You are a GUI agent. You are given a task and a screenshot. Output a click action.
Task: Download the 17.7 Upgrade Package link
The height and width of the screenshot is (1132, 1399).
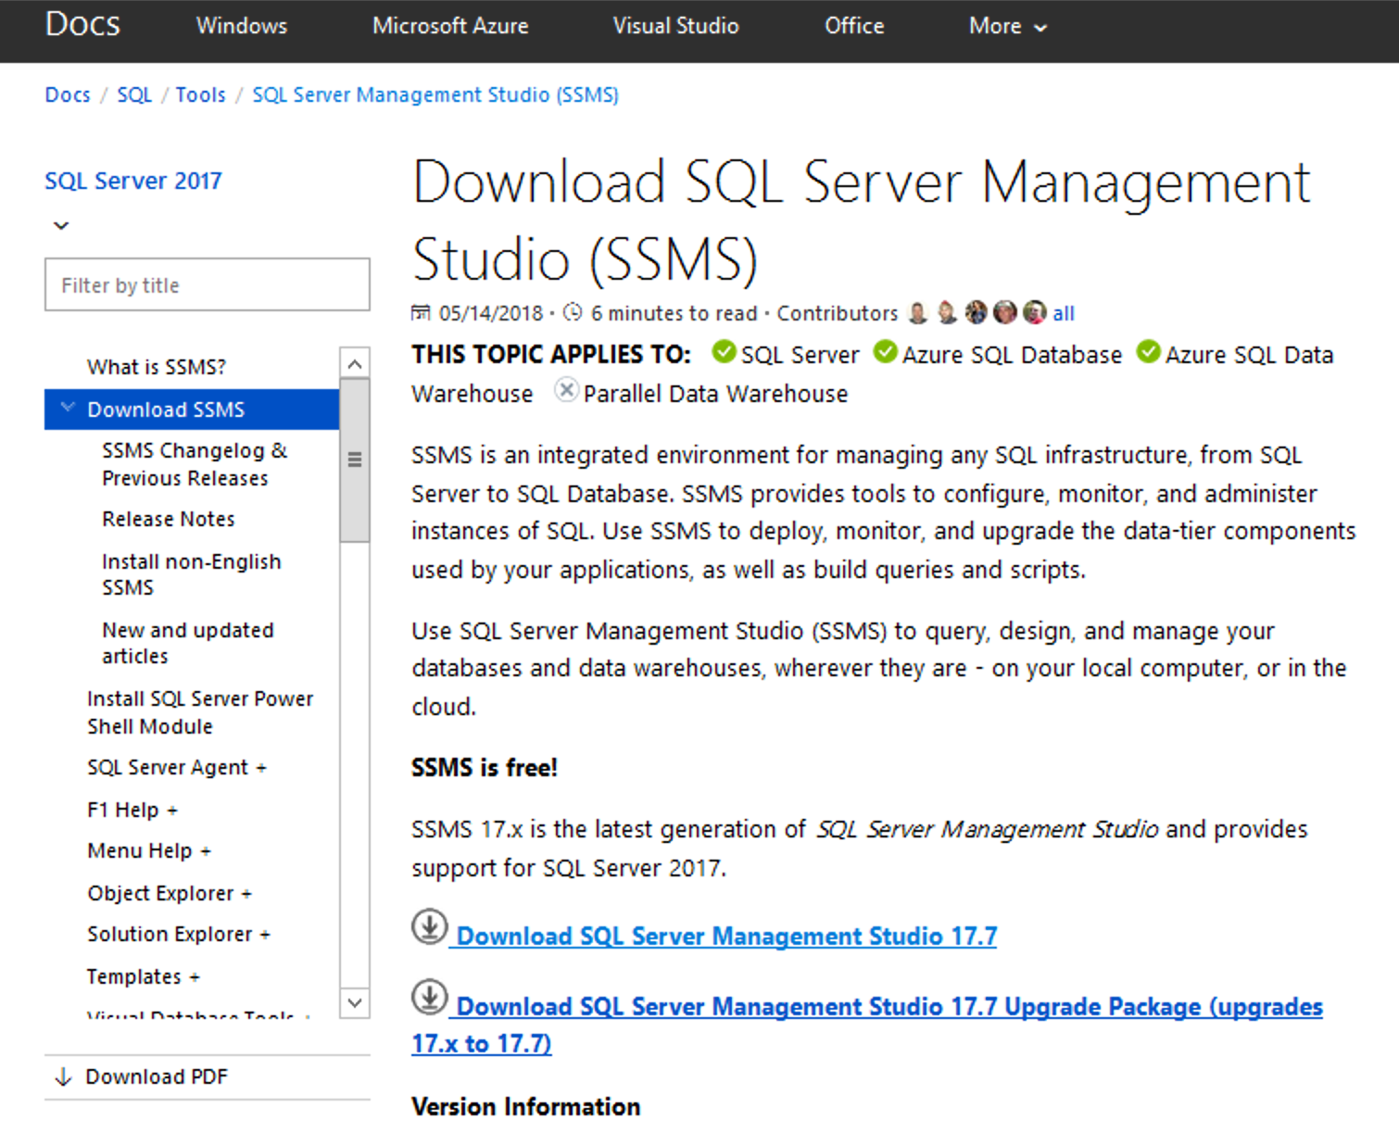[867, 1025]
